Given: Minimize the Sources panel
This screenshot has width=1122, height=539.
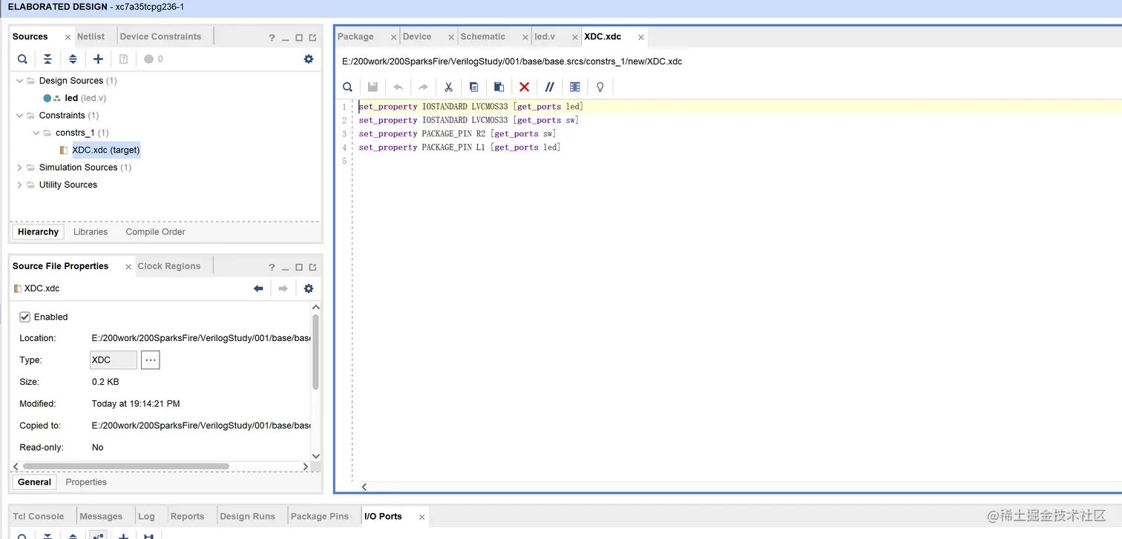Looking at the screenshot, I should coord(286,38).
